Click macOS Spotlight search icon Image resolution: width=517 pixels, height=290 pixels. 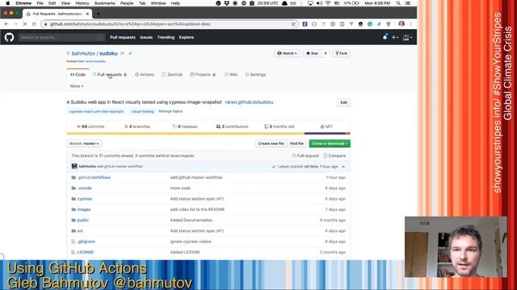click(398, 3)
